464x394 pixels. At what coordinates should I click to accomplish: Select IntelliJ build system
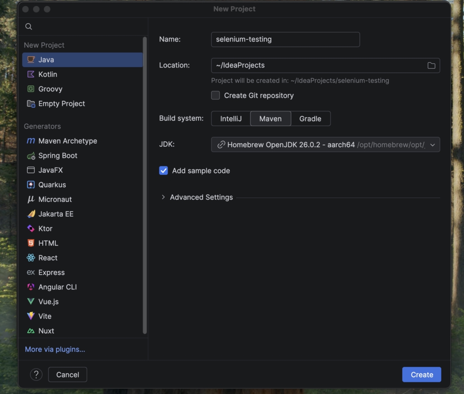tap(231, 119)
